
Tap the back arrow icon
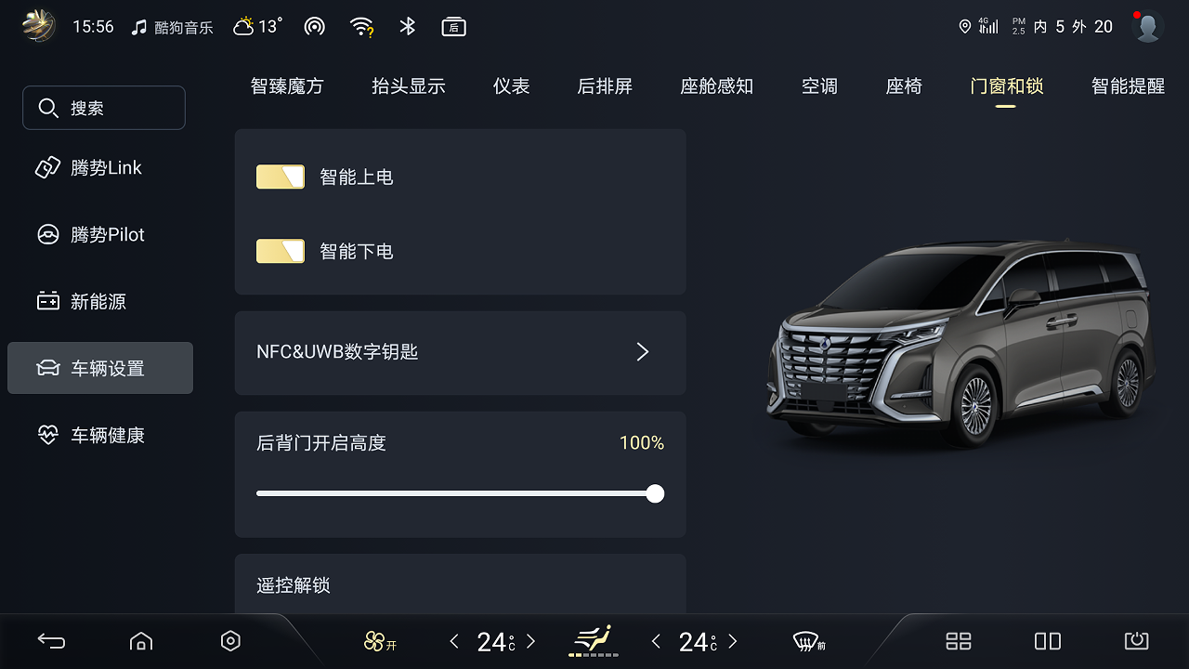(51, 641)
